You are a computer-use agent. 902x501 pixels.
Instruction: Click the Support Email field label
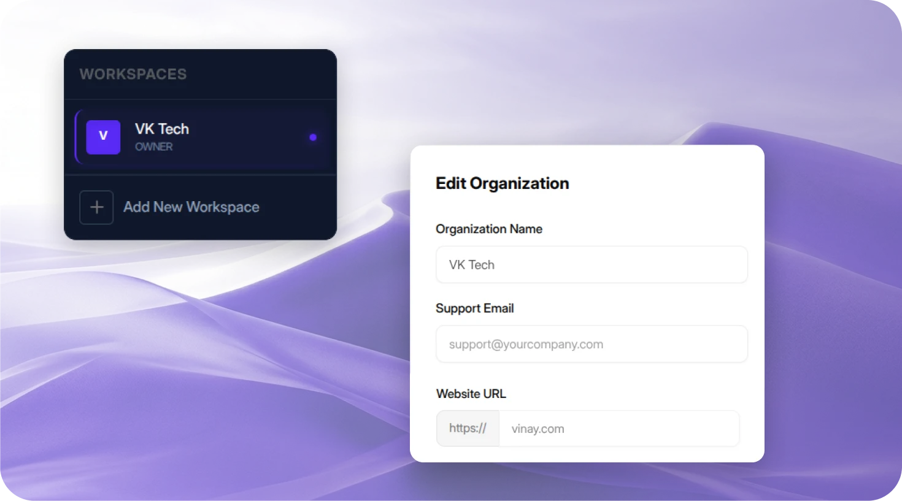[474, 308]
